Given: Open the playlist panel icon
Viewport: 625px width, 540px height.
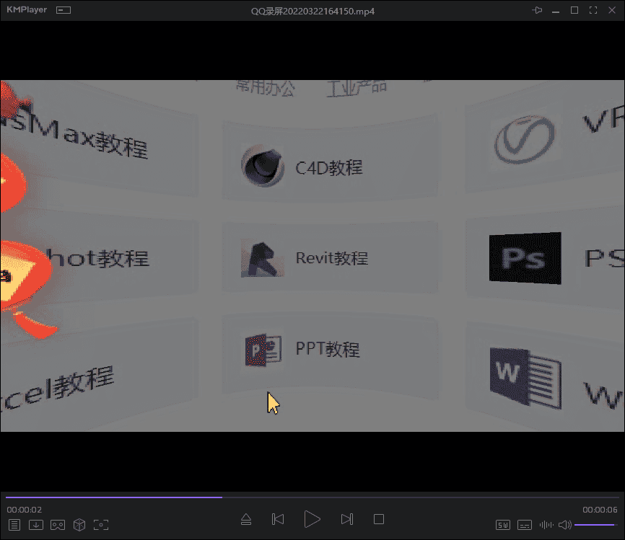Looking at the screenshot, I should click(x=14, y=524).
